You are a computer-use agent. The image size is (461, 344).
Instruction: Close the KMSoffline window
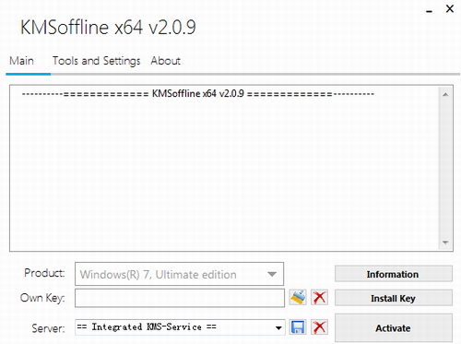pos(450,9)
